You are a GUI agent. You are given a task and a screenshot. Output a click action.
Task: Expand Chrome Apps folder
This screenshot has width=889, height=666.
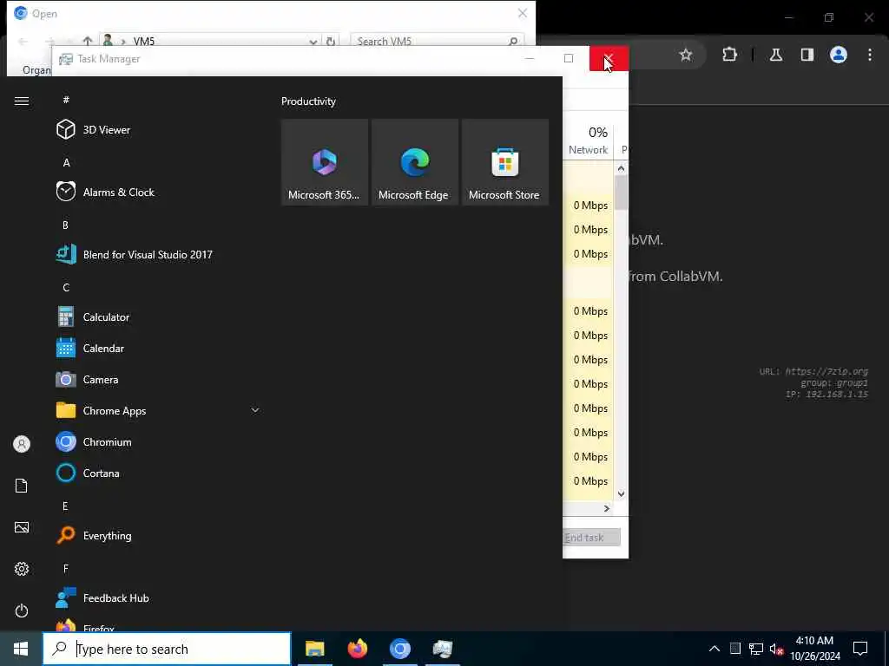click(255, 410)
